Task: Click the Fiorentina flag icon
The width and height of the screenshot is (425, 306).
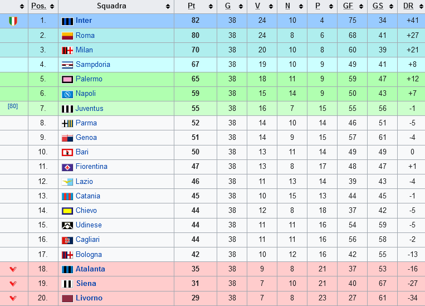Action: [67, 167]
